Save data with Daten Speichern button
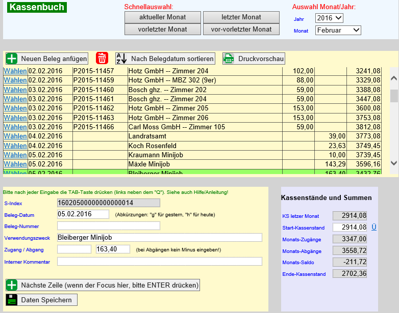The image size is (399, 313). pyautogui.click(x=41, y=300)
